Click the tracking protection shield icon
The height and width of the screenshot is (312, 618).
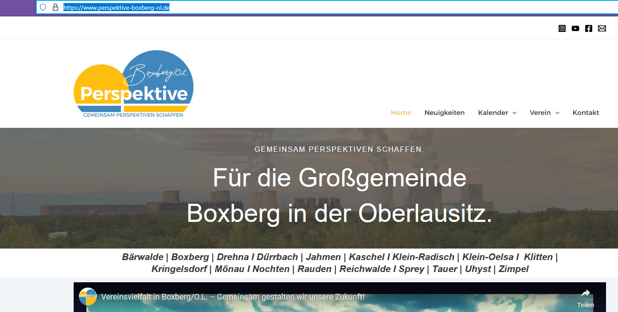43,7
